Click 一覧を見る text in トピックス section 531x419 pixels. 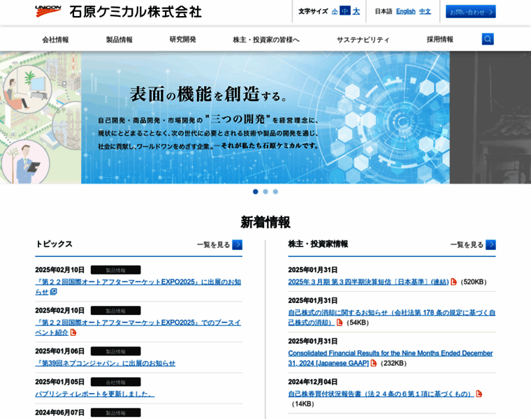213,244
